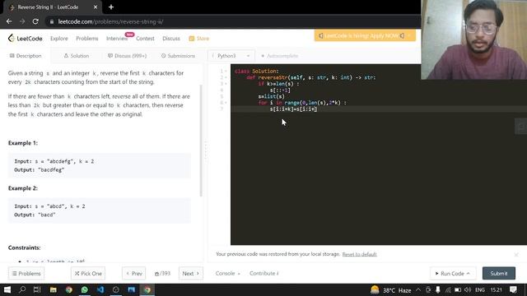Open a new browser tab
The image size is (527, 296).
[x=111, y=7]
